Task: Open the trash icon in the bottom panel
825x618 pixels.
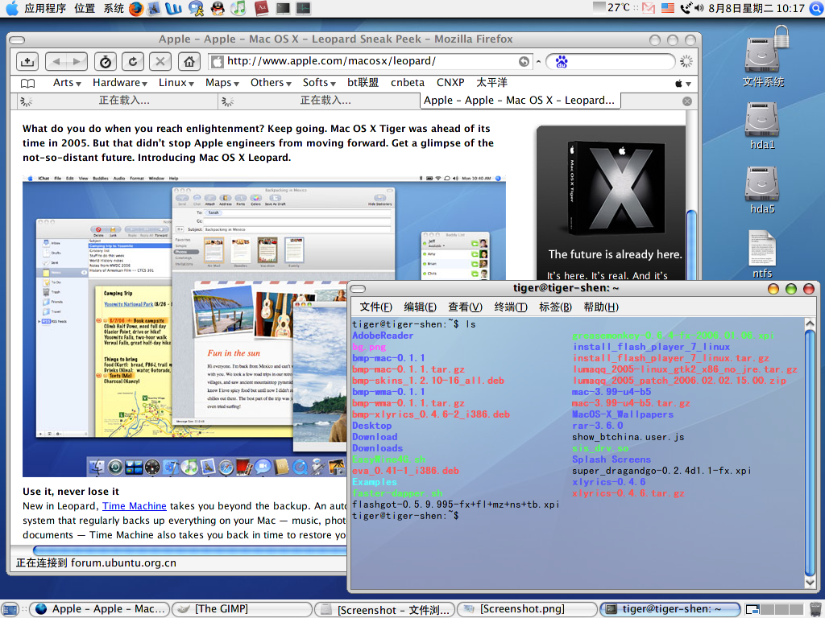Action: [815, 609]
